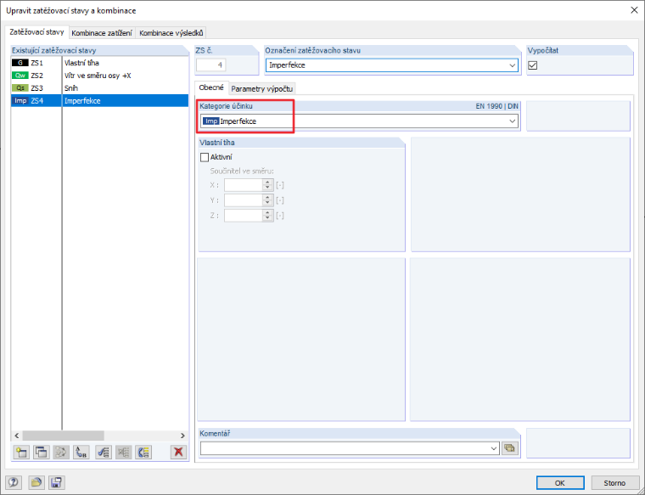Click the list scrollbar left arrow
The width and height of the screenshot is (645, 495).
click(17, 436)
